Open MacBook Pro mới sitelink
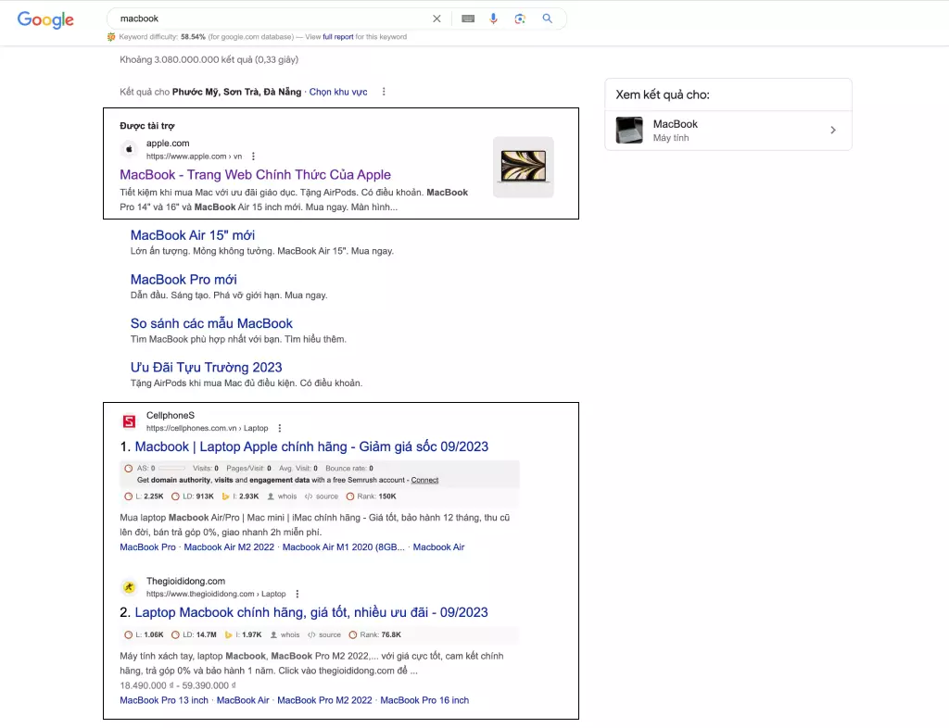The height and width of the screenshot is (728, 949). [x=183, y=280]
